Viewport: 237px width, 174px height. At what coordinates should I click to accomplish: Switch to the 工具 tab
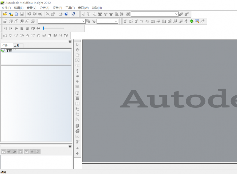17,45
